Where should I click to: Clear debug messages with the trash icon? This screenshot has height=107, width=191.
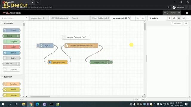(x=186, y=23)
